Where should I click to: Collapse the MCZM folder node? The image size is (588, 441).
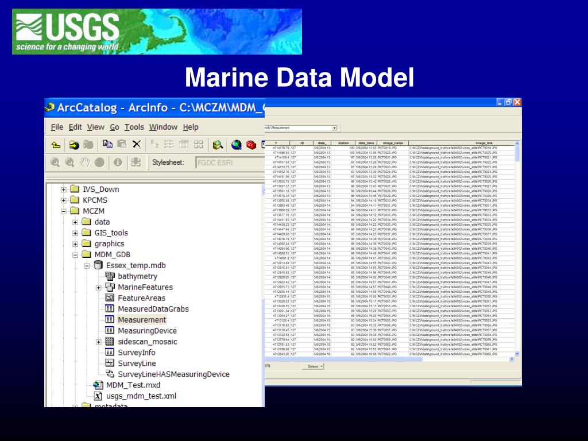click(x=64, y=211)
